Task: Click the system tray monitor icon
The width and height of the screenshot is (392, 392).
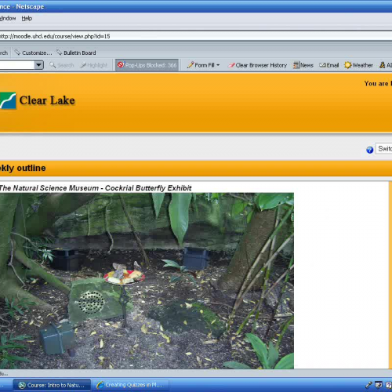Action: (379, 385)
